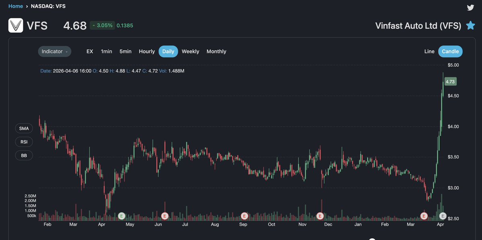This screenshot has height=240, width=482.
Task: Click the 2.50M volume axis label
Action: point(31,196)
